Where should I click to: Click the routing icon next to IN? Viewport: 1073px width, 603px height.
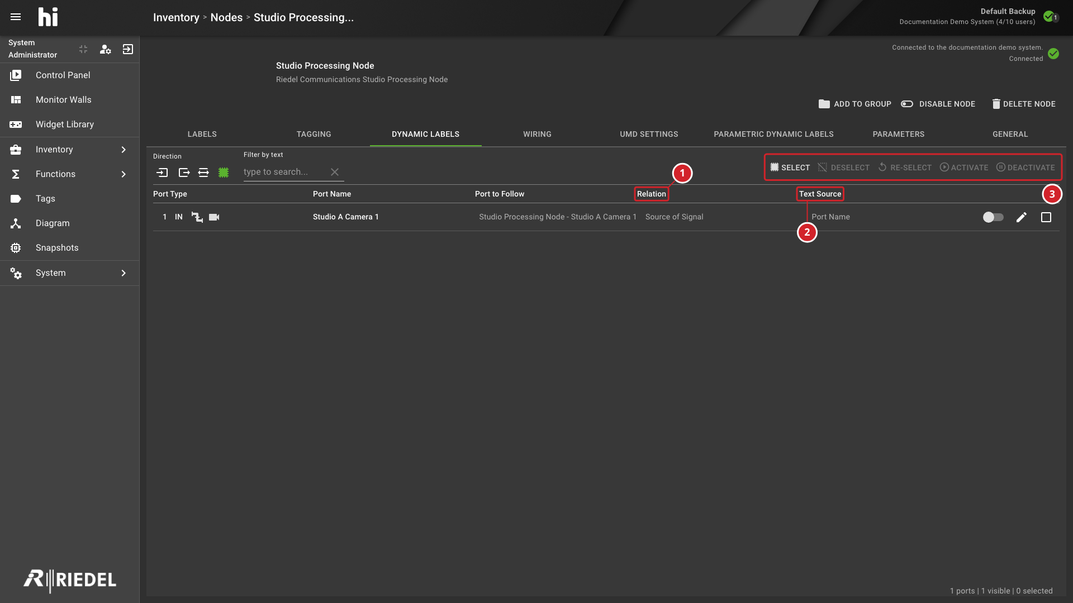coord(197,217)
